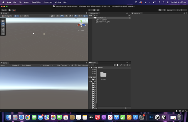
Task: Open Hierarchy plus create dropdown
Action: click(x=91, y=16)
